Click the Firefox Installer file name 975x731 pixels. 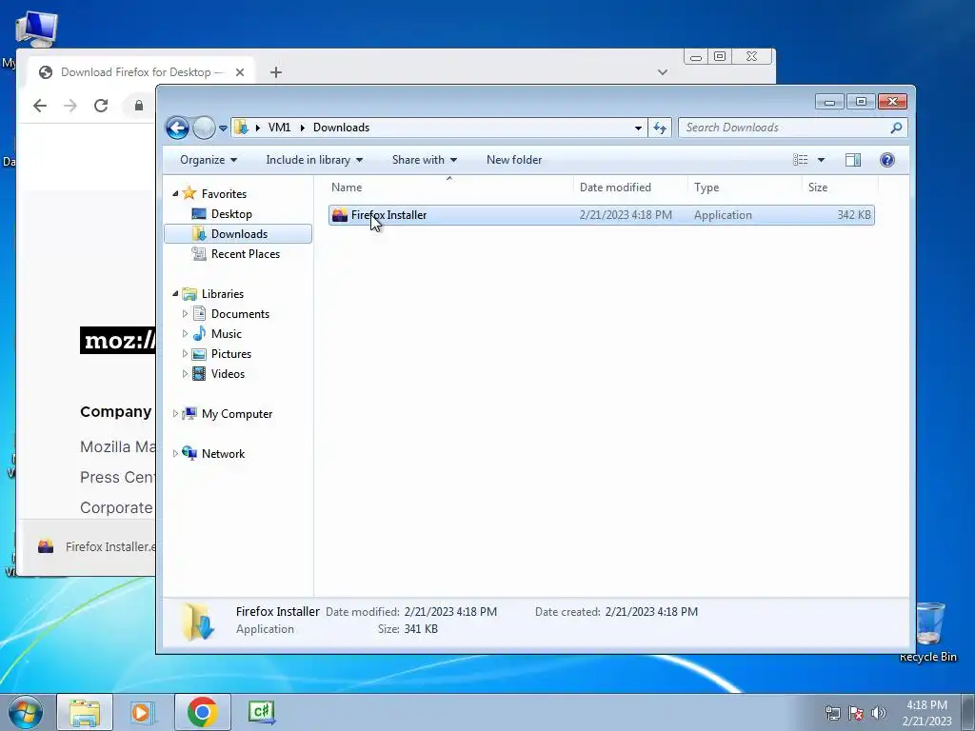(388, 215)
